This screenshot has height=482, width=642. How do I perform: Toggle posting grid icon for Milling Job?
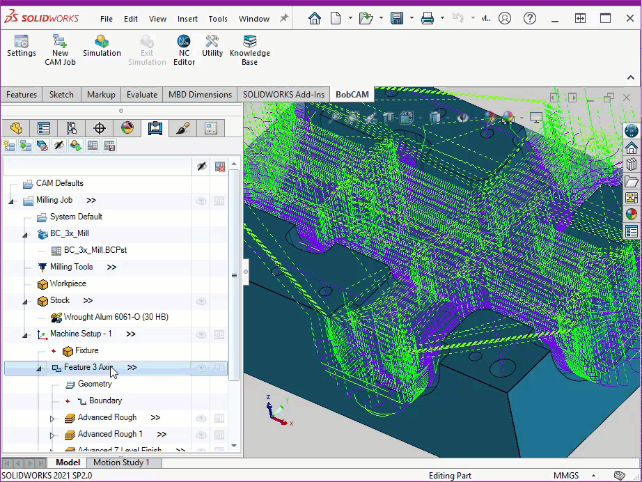tap(219, 201)
